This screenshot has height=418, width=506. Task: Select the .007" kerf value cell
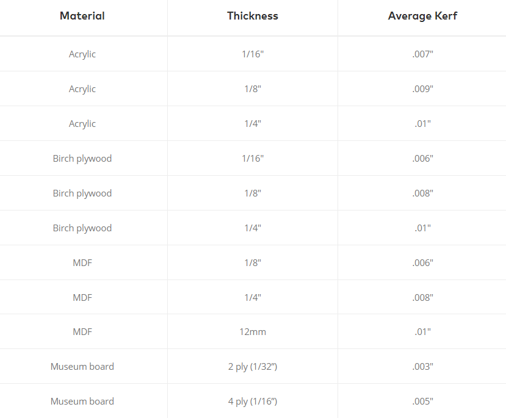tap(422, 54)
